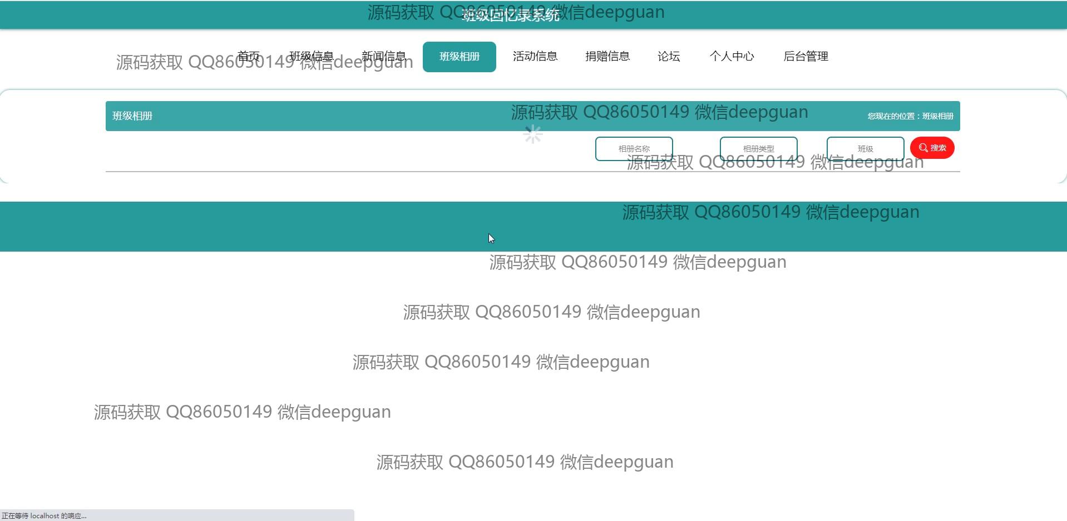Go to the 首页 home page
The width and height of the screenshot is (1067, 521).
coord(248,57)
